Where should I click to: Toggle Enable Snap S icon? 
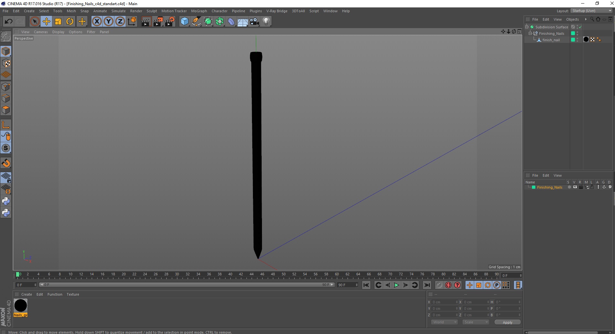click(x=6, y=148)
